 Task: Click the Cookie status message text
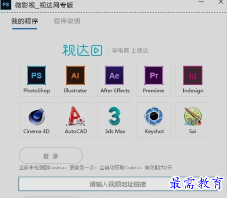[96, 168]
